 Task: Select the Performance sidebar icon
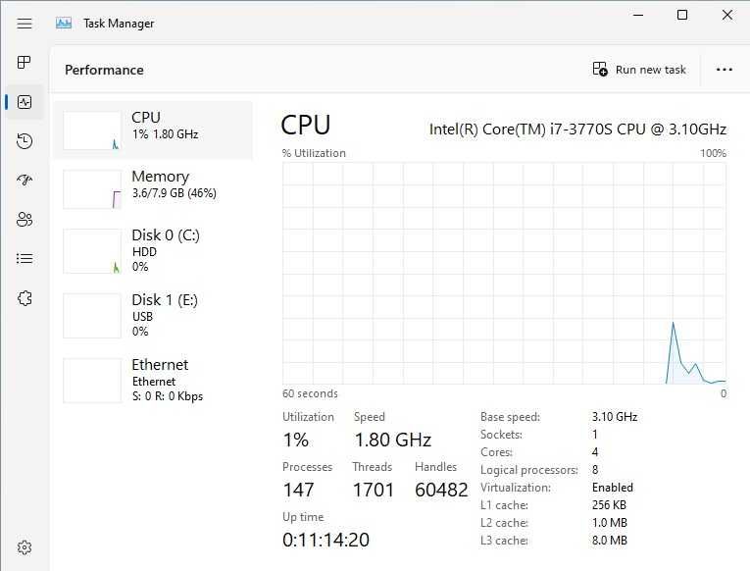click(x=25, y=102)
